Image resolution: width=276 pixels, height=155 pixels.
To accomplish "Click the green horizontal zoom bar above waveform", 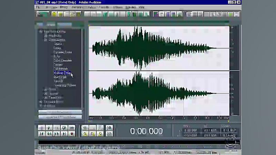I will coord(159,22).
